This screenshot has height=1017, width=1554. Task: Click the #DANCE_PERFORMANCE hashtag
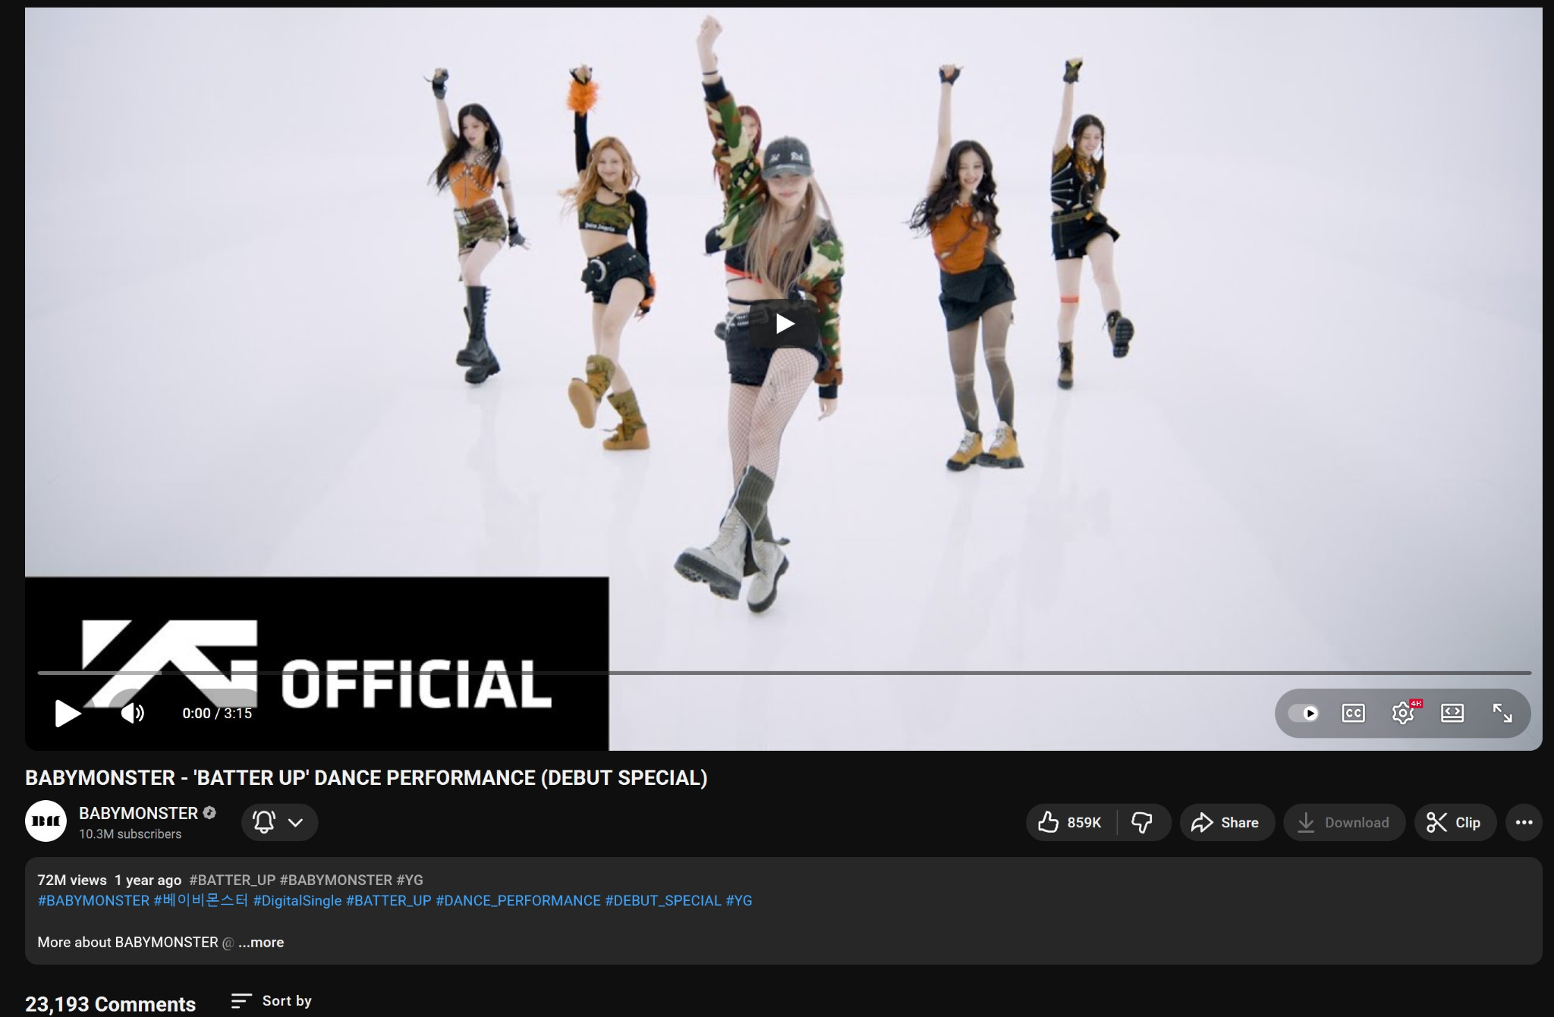[517, 900]
